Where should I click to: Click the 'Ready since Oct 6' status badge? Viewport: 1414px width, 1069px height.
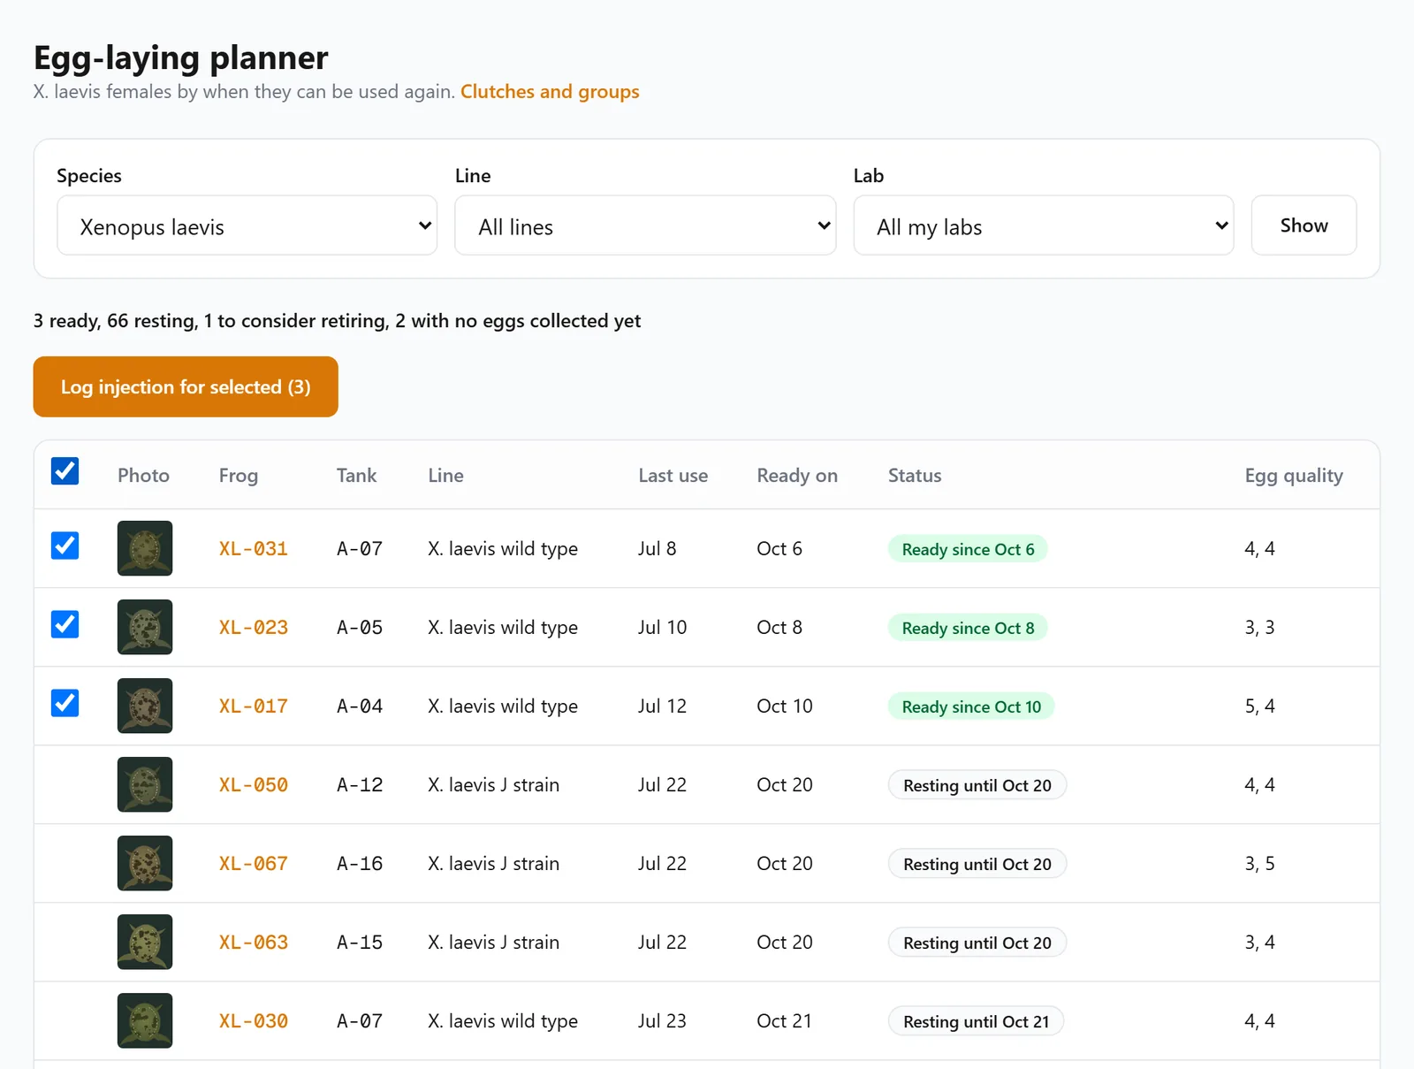point(968,549)
